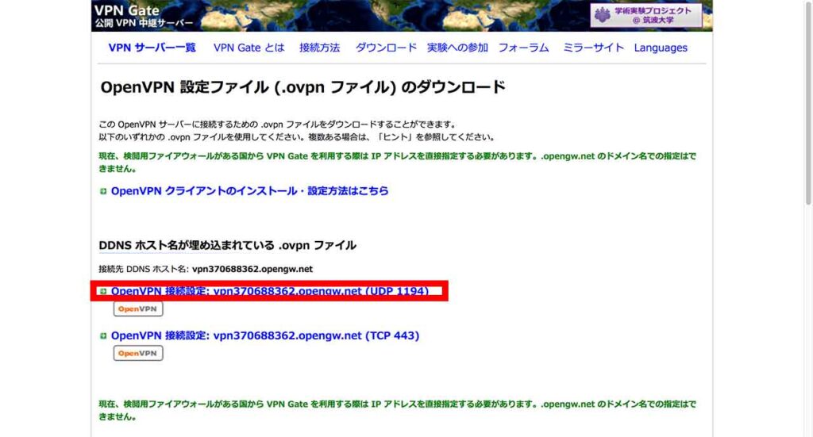Navigate to 実験への参加
The height and width of the screenshot is (437, 813).
click(457, 48)
